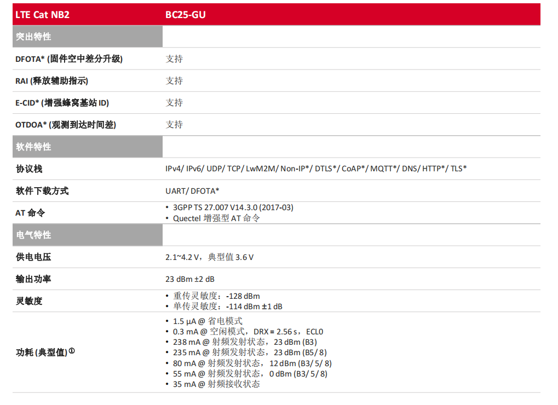This screenshot has width=558, height=405.
Task: Click the 35 mA @ 射频接收状态 bullet
Action: coord(216,384)
